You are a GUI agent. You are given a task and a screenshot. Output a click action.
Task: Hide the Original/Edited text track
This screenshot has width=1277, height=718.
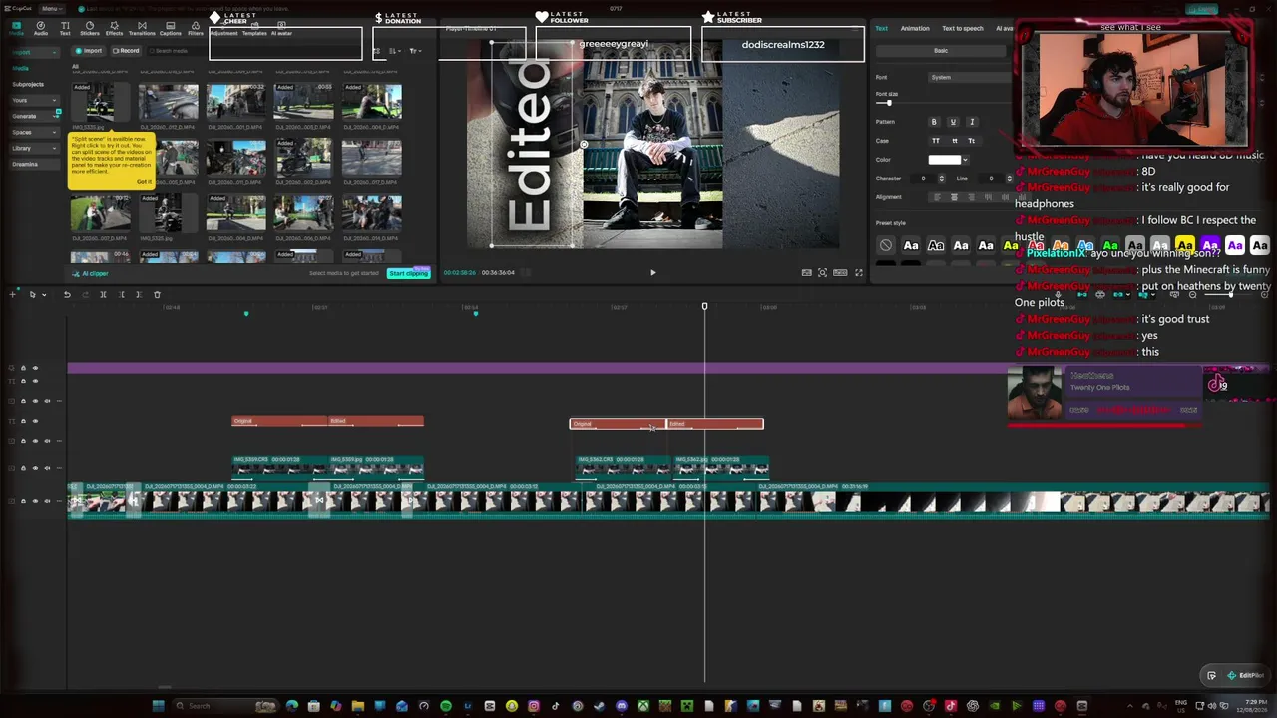coord(35,421)
